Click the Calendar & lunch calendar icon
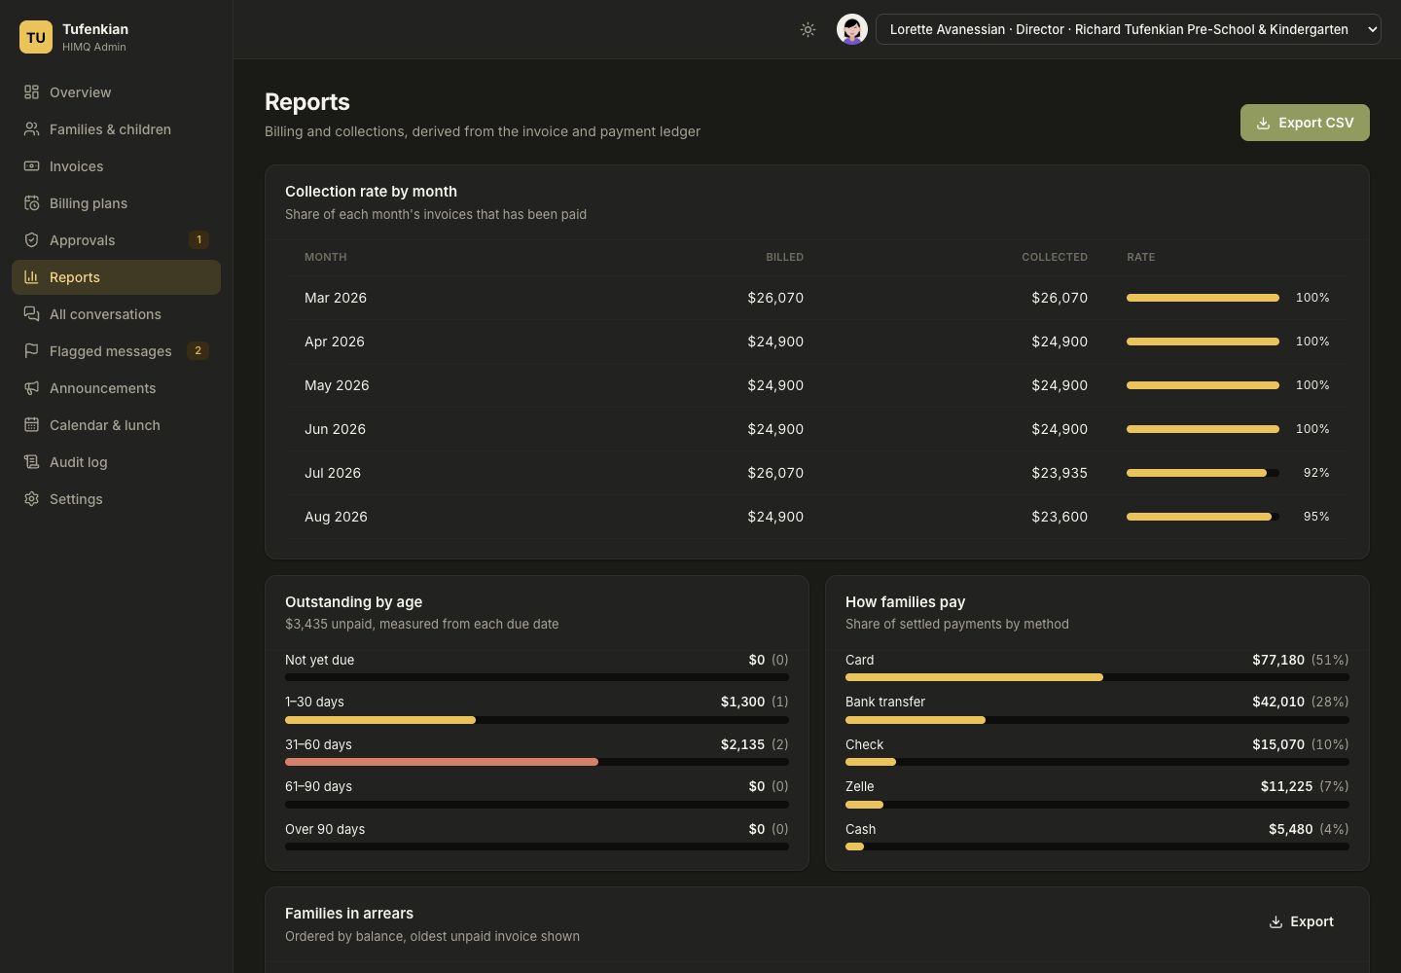Viewport: 1401px width, 973px height. (x=31, y=425)
